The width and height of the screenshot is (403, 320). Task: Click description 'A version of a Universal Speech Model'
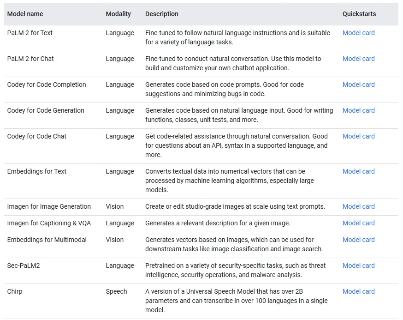click(x=237, y=301)
